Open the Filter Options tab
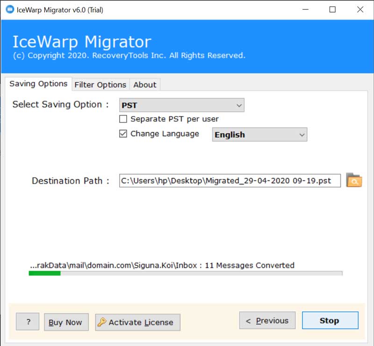This screenshot has height=346, width=374. tap(101, 85)
